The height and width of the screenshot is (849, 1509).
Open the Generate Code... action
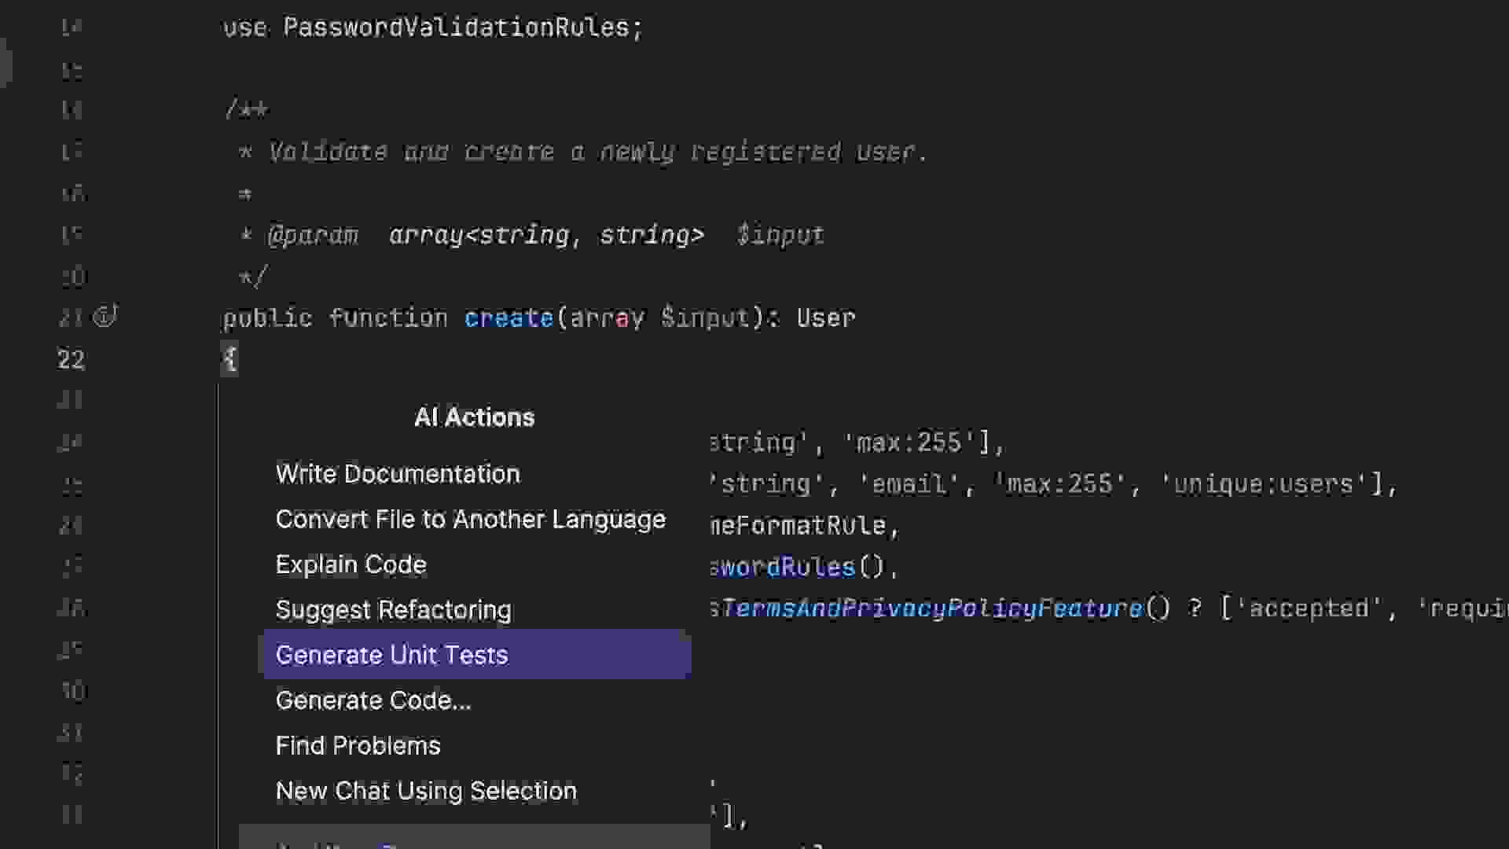[373, 700]
